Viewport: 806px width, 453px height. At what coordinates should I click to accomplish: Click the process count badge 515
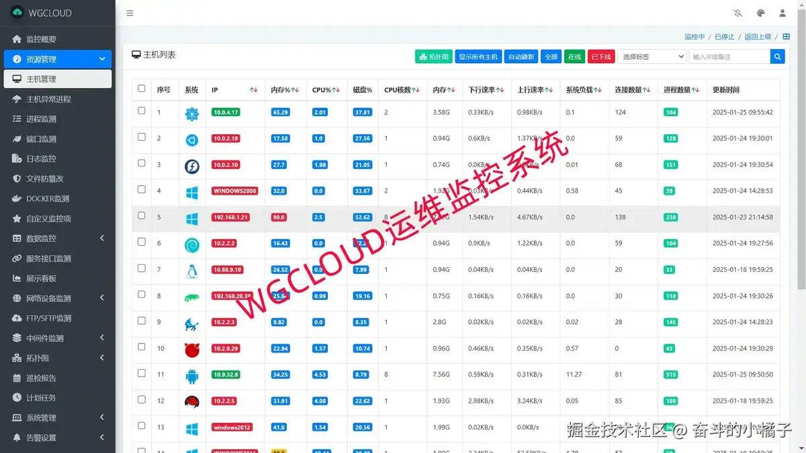click(x=670, y=374)
